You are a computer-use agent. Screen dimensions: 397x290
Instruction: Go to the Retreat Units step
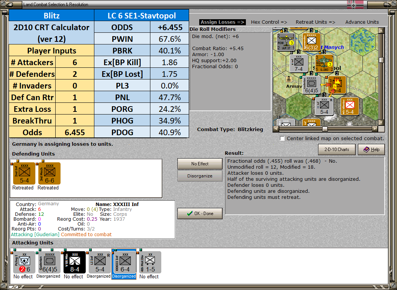(315, 22)
